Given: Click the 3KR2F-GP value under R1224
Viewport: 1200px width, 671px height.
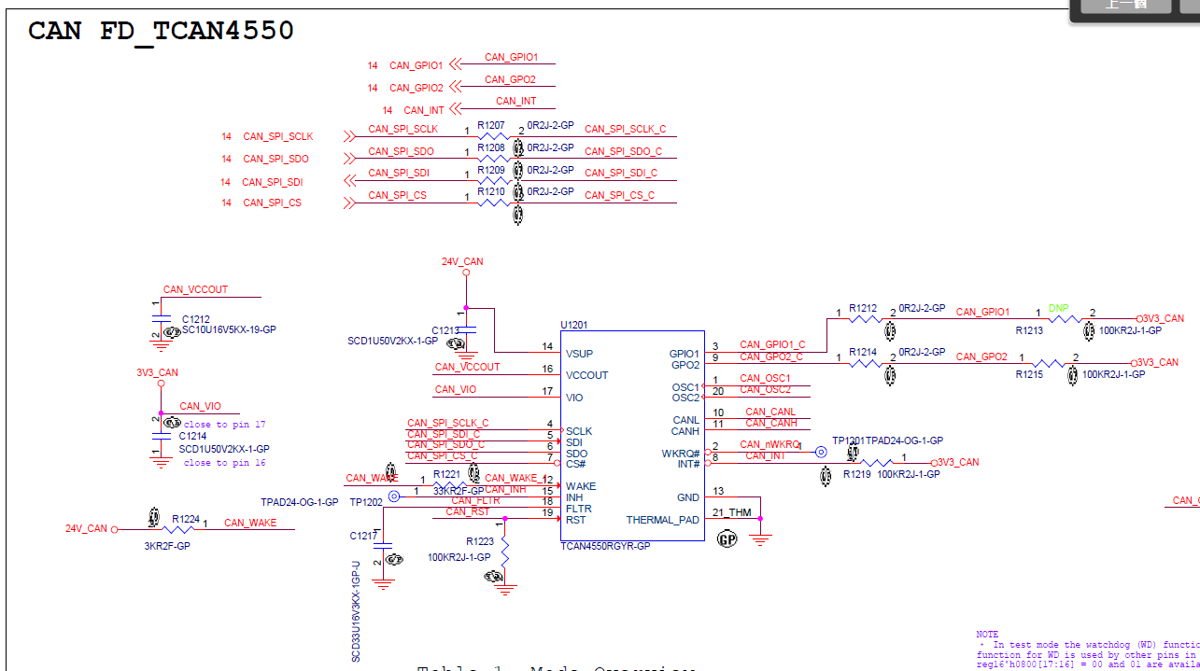Looking at the screenshot, I should pos(167,546).
